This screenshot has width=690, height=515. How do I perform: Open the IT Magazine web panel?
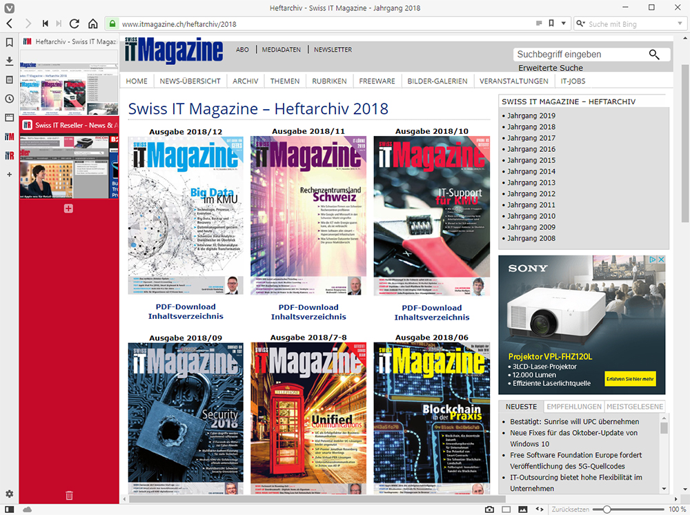point(9,137)
